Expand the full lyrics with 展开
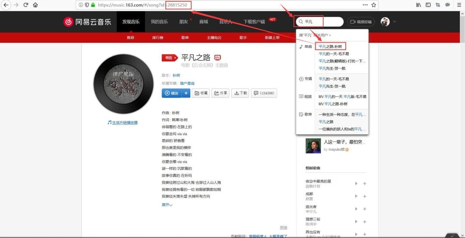 click(167, 205)
